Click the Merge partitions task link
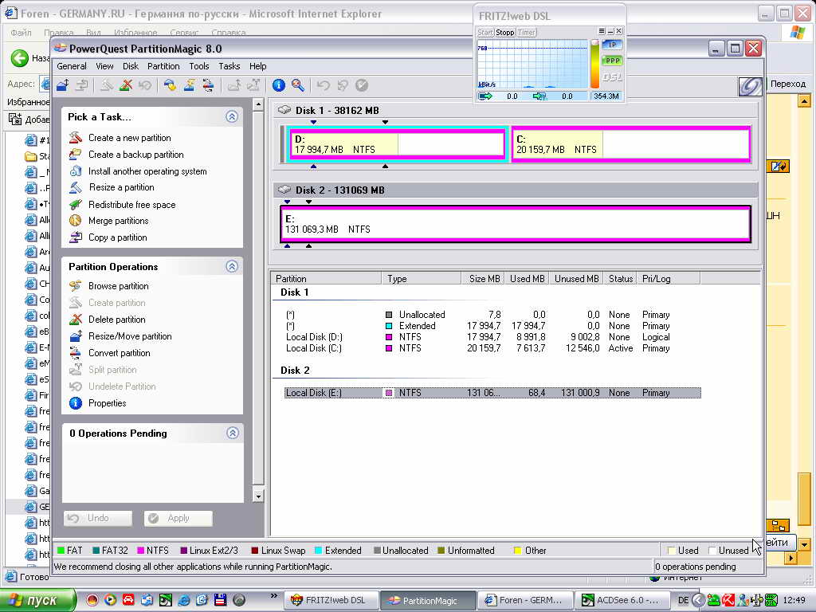 point(118,221)
